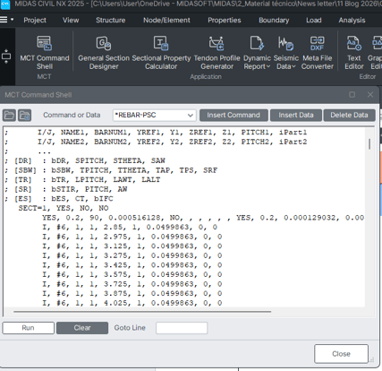Open Dynamic Report tool
This screenshot has height=371, width=382.
pos(257,53)
